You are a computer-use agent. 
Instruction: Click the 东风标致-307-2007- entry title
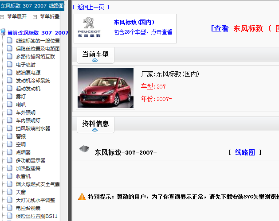coord(126,152)
